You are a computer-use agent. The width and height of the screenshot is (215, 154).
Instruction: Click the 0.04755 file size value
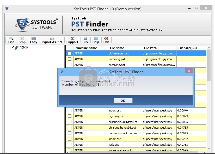tap(182, 128)
